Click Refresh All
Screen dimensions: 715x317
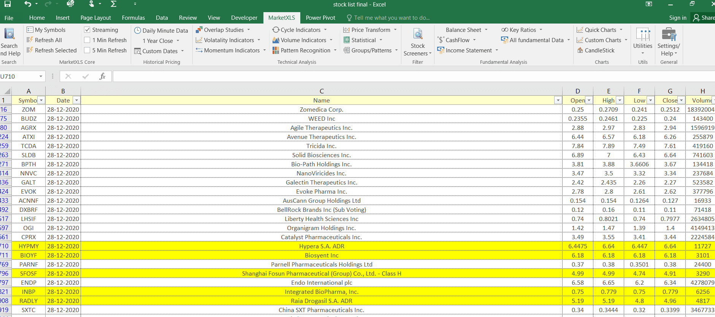pos(44,40)
